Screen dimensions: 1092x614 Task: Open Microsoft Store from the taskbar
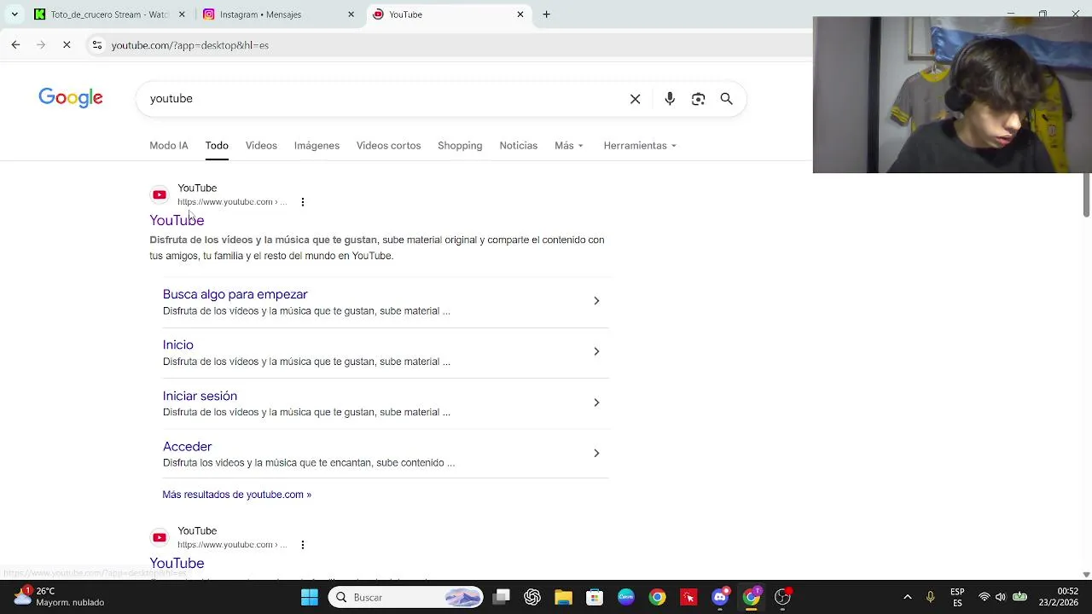(x=595, y=597)
